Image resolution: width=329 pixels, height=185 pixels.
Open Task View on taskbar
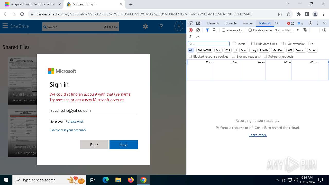tap(93, 180)
